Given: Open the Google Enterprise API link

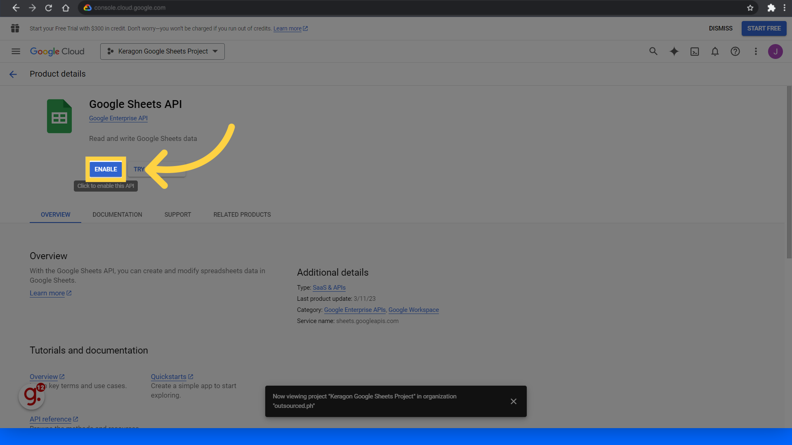Looking at the screenshot, I should 118,118.
